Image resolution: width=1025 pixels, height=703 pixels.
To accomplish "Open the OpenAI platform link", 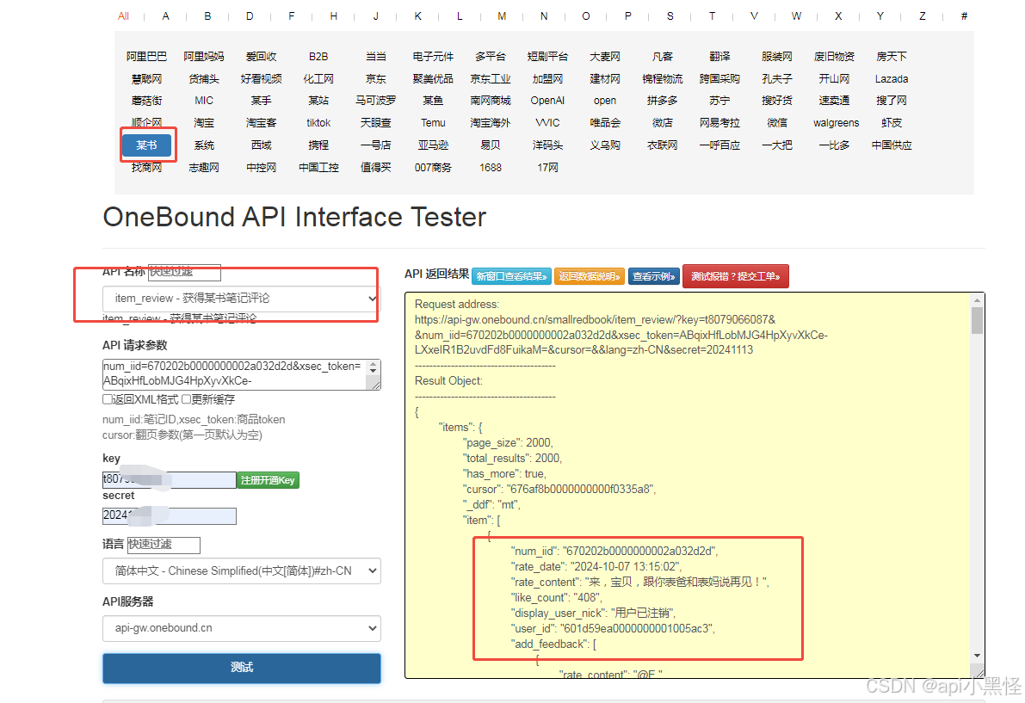I will point(547,101).
